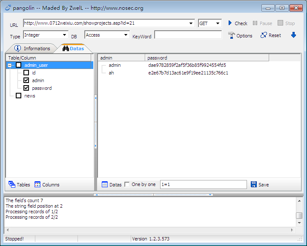The width and height of the screenshot is (307, 246).
Task: Uncheck the admin column checkbox
Action: tap(26, 80)
